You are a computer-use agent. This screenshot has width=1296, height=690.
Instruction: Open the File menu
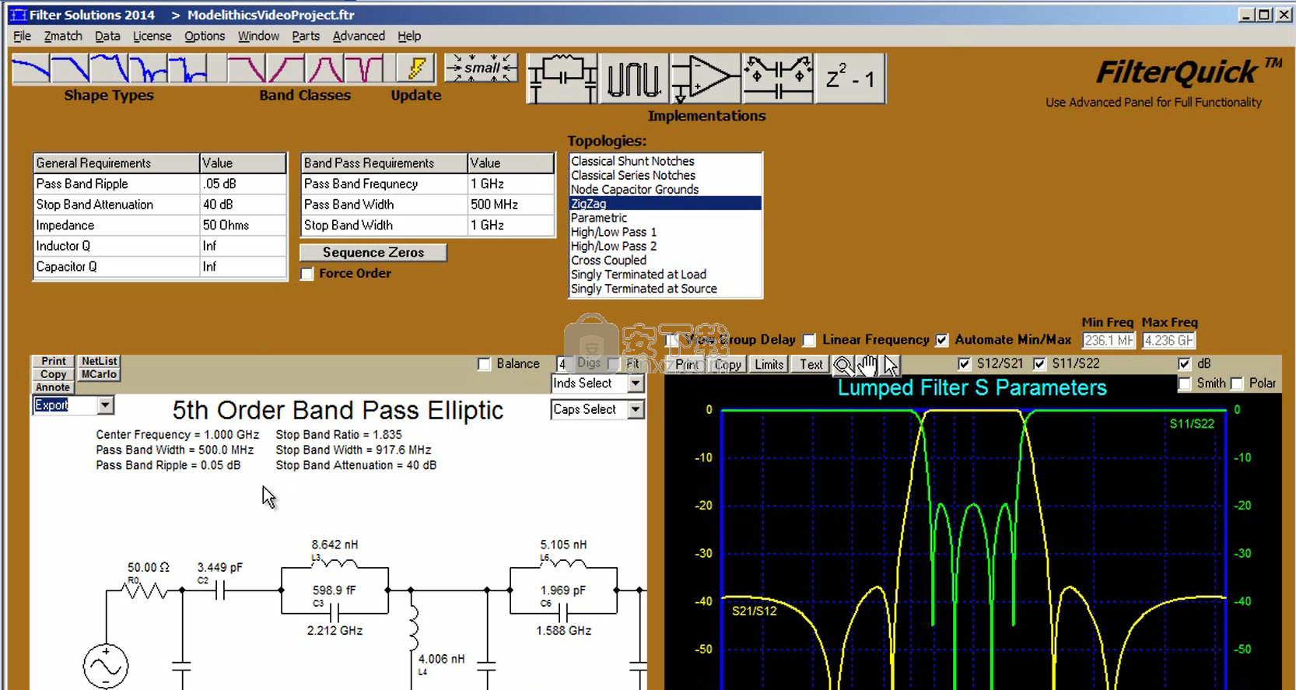(23, 36)
